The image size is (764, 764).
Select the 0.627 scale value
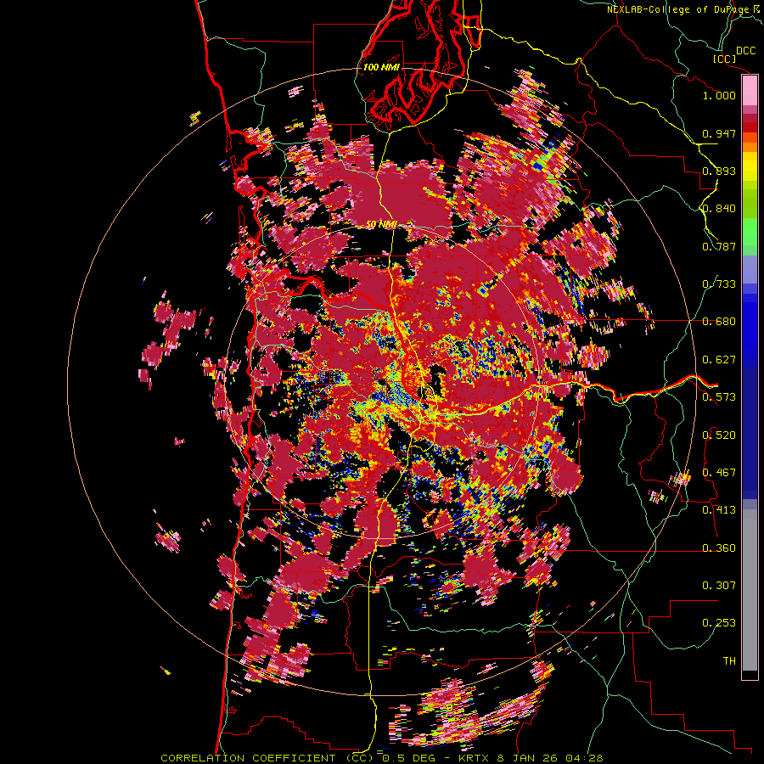[x=719, y=360]
